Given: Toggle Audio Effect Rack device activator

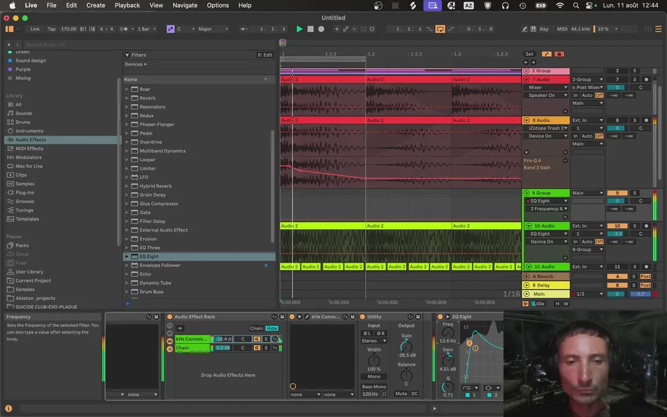Looking at the screenshot, I should pos(170,317).
